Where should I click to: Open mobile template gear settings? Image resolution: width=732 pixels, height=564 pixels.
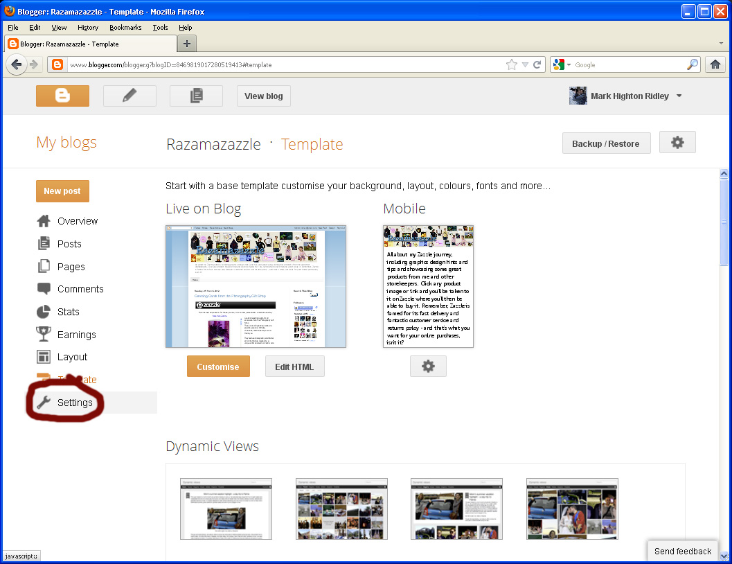(x=428, y=366)
